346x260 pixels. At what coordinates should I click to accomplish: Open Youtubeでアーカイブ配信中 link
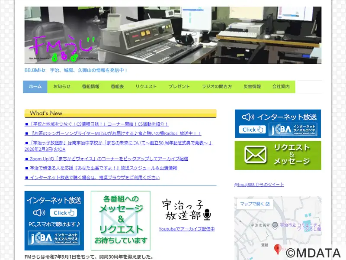pyautogui.click(x=187, y=229)
